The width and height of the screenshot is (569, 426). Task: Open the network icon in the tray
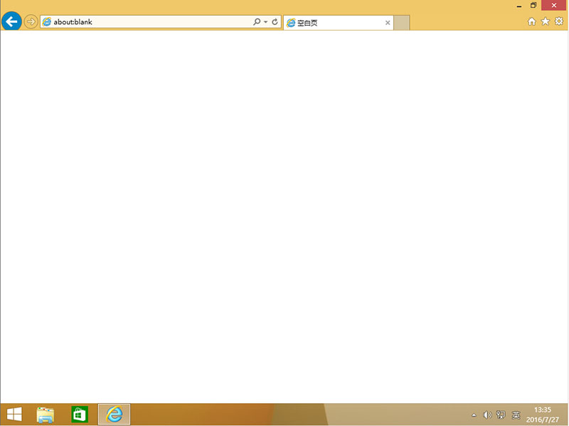pos(501,415)
